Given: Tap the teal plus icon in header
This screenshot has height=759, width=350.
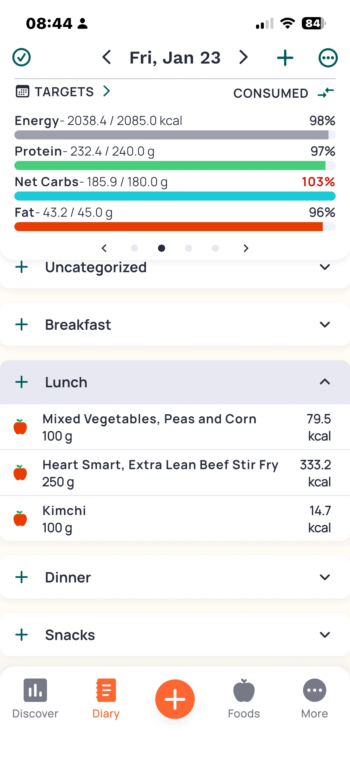Looking at the screenshot, I should pos(285,58).
